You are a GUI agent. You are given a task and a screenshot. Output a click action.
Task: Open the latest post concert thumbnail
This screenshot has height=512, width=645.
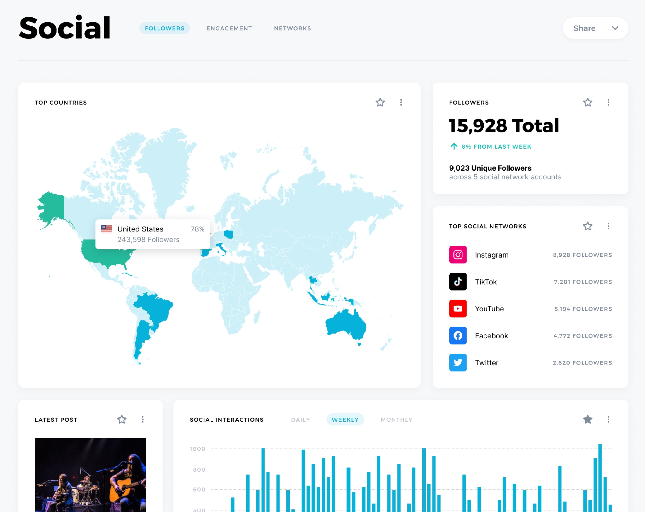90,475
